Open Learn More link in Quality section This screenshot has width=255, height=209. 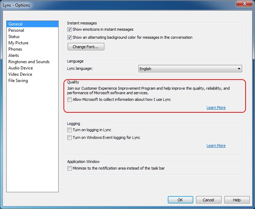pos(216,107)
